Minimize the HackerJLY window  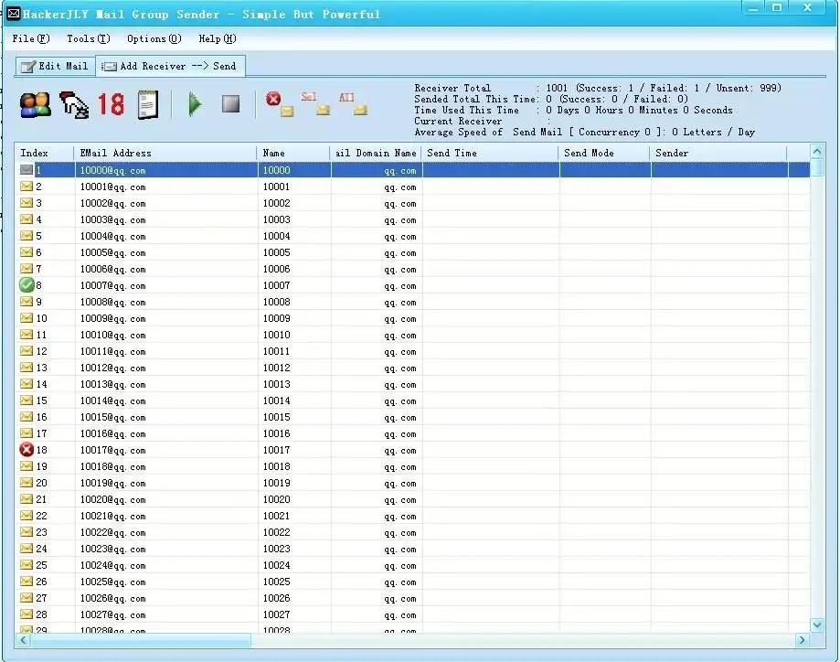[x=753, y=8]
